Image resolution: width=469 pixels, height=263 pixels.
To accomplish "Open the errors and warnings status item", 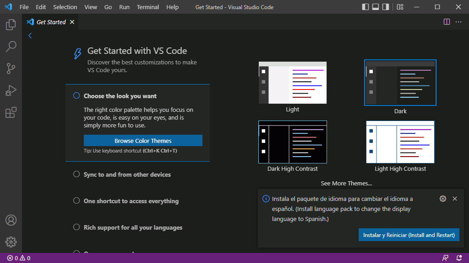I will click(18, 258).
